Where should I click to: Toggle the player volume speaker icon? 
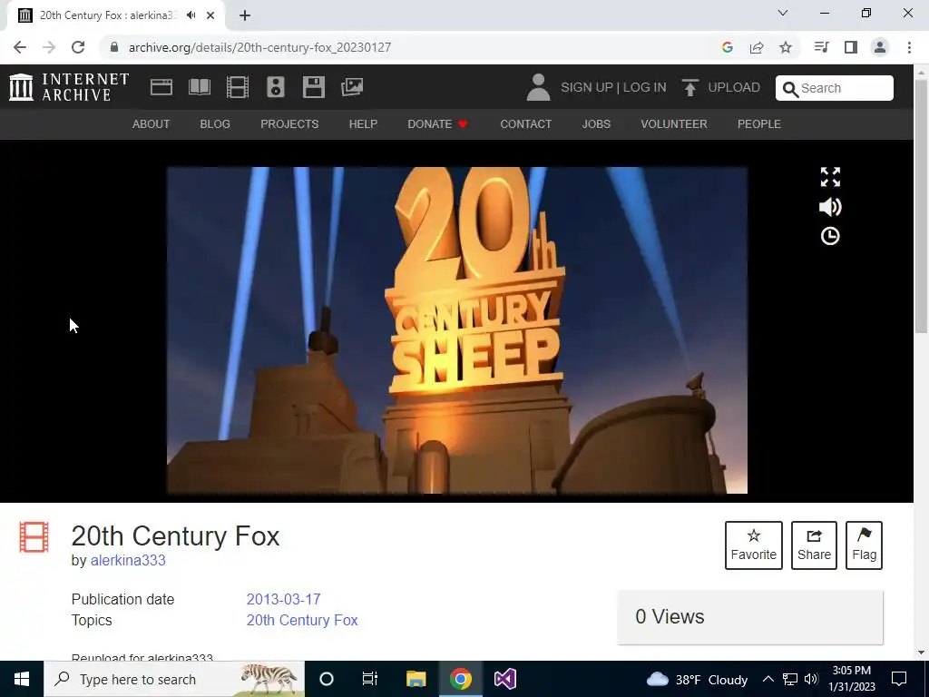(x=830, y=207)
